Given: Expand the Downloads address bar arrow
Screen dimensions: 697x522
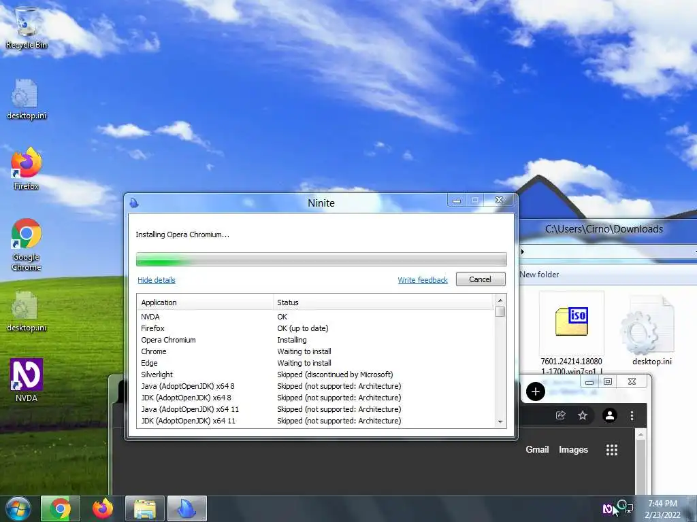Looking at the screenshot, I should (523, 251).
